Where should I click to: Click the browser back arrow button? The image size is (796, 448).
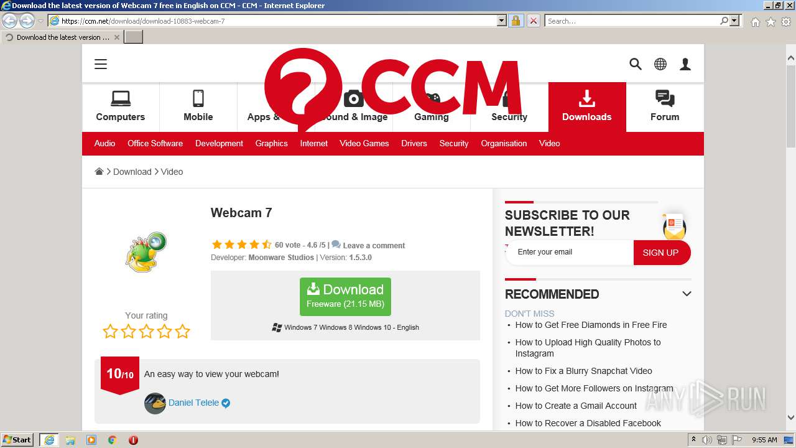(10, 21)
